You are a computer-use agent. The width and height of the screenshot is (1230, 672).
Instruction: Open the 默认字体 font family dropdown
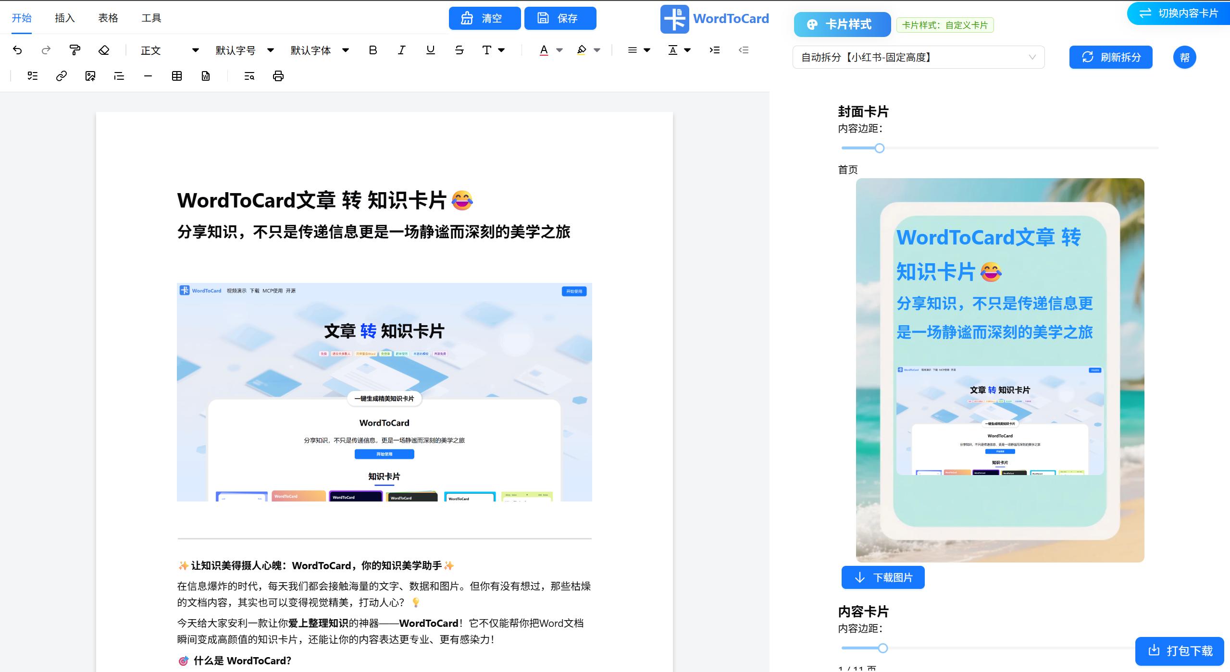tap(320, 50)
